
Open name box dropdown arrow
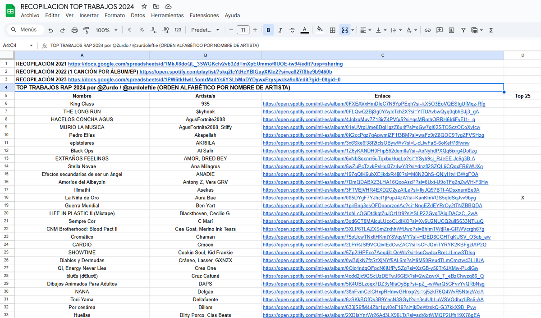click(x=31, y=46)
